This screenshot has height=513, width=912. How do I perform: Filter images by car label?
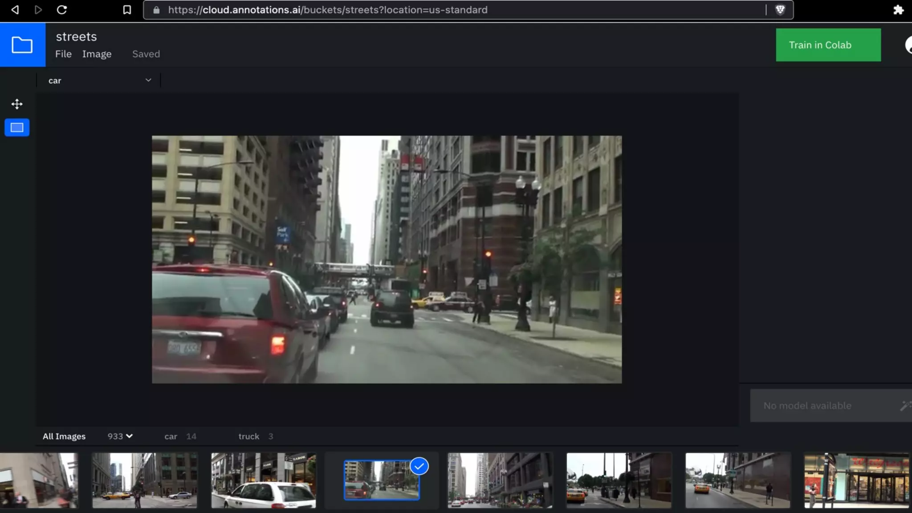171,436
